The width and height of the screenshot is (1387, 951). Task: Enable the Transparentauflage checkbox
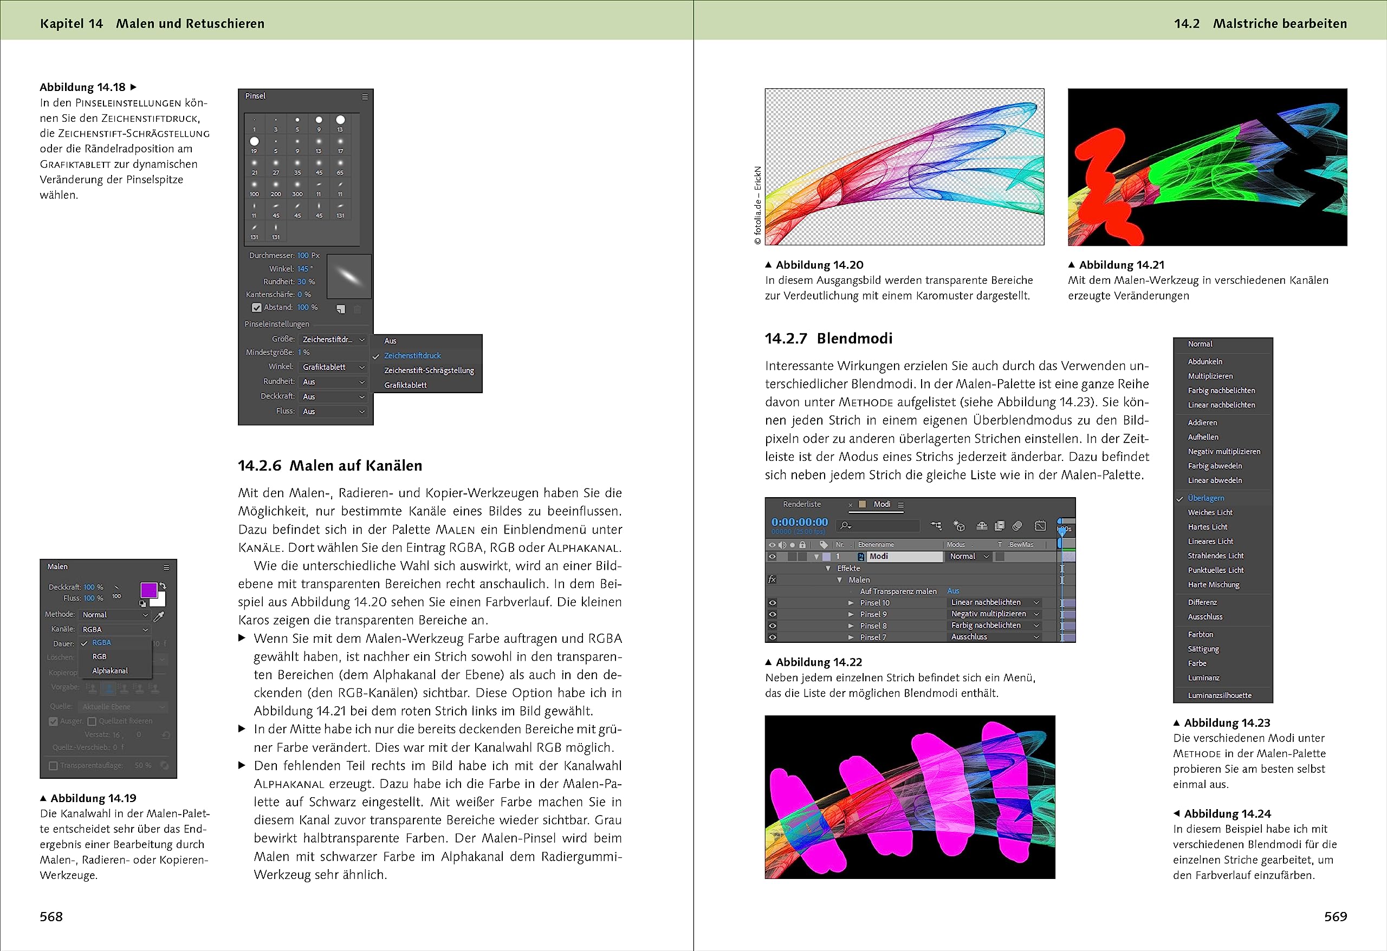coord(54,765)
